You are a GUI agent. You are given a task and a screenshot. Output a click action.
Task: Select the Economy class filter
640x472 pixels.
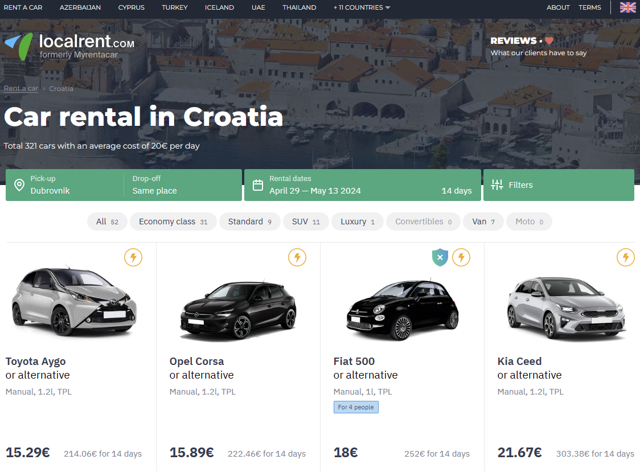pos(173,221)
